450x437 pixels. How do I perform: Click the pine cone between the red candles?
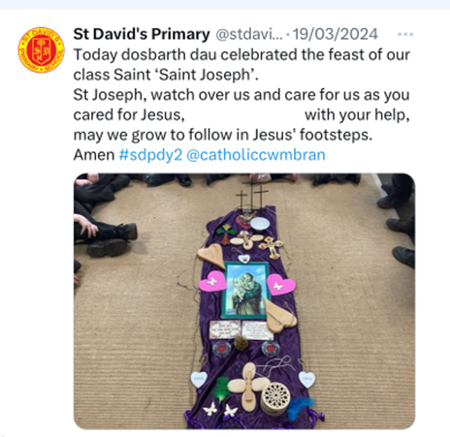(x=241, y=343)
